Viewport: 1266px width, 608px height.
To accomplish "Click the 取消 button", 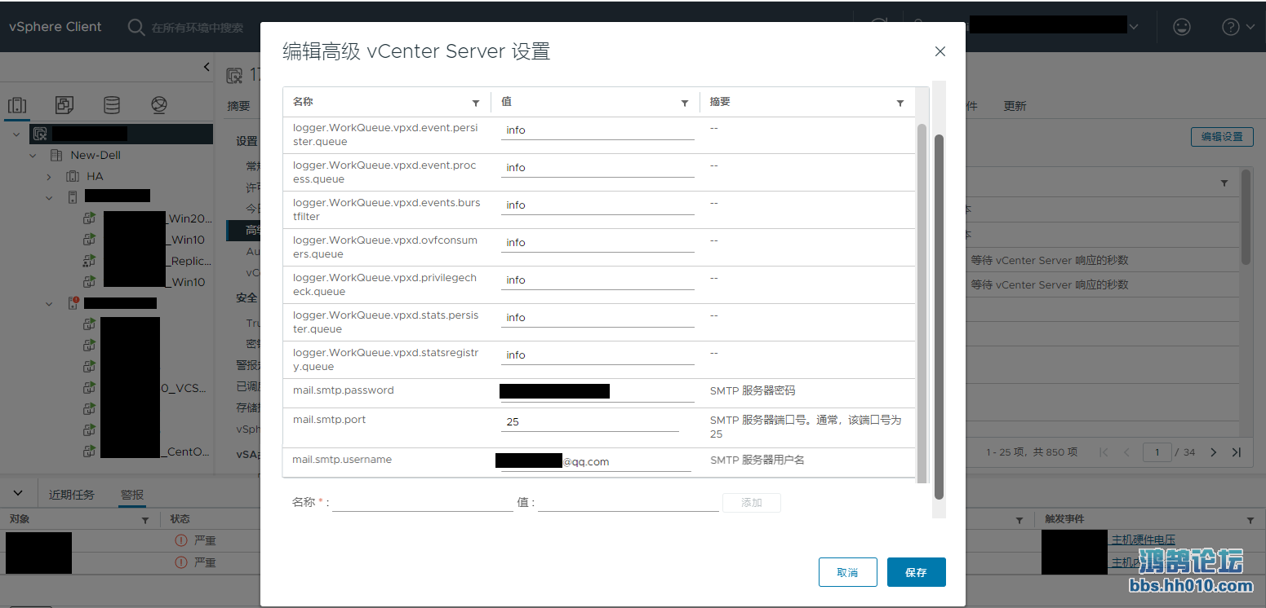I will pyautogui.click(x=848, y=572).
